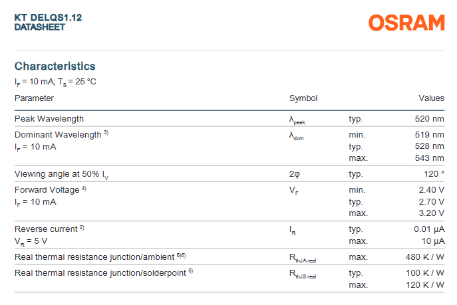Select the Peak Wavelength row label
The image size is (457, 305).
click(x=49, y=118)
